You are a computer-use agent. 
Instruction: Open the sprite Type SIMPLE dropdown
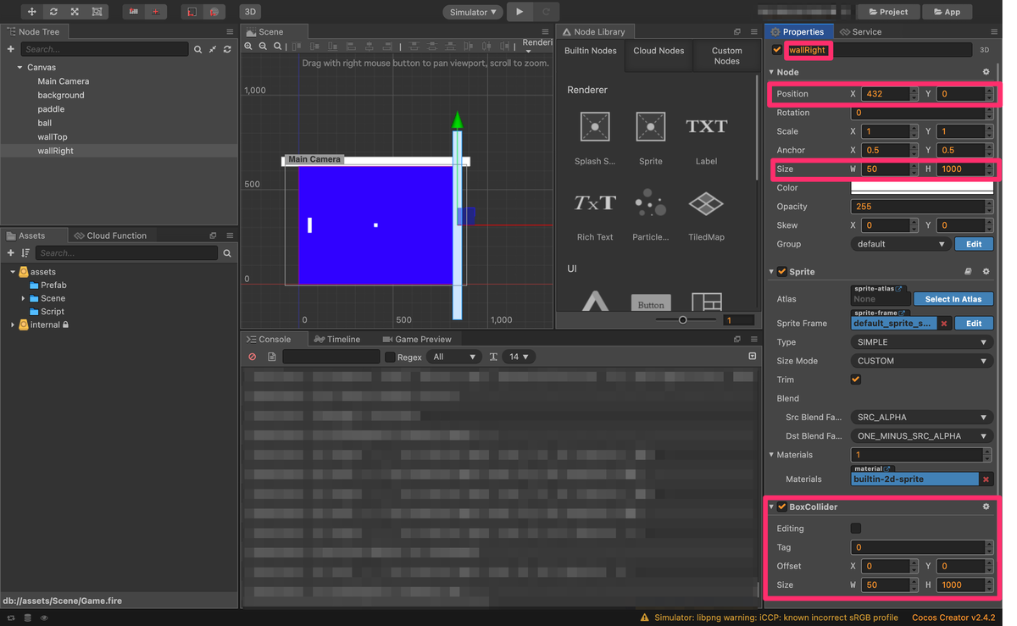coord(922,342)
